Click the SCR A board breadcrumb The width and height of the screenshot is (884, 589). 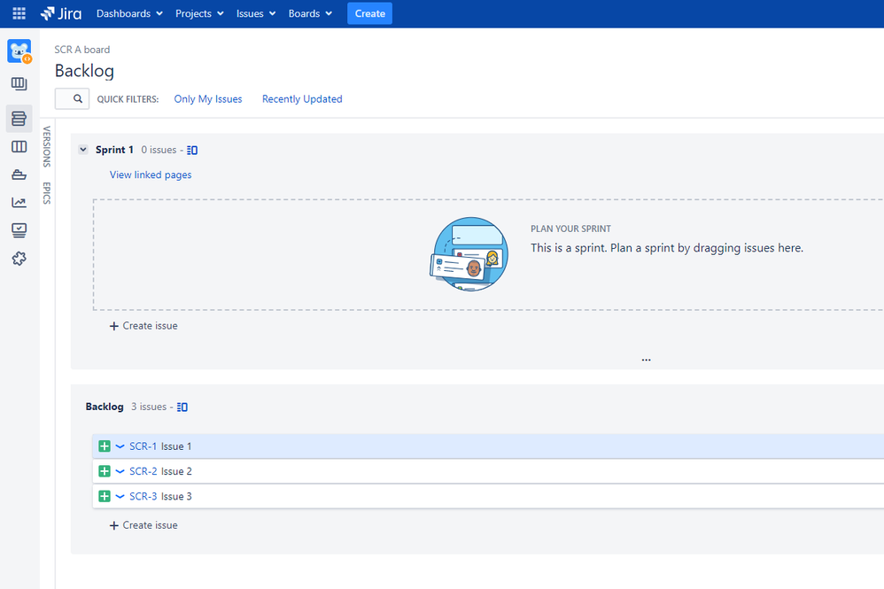pyautogui.click(x=82, y=50)
